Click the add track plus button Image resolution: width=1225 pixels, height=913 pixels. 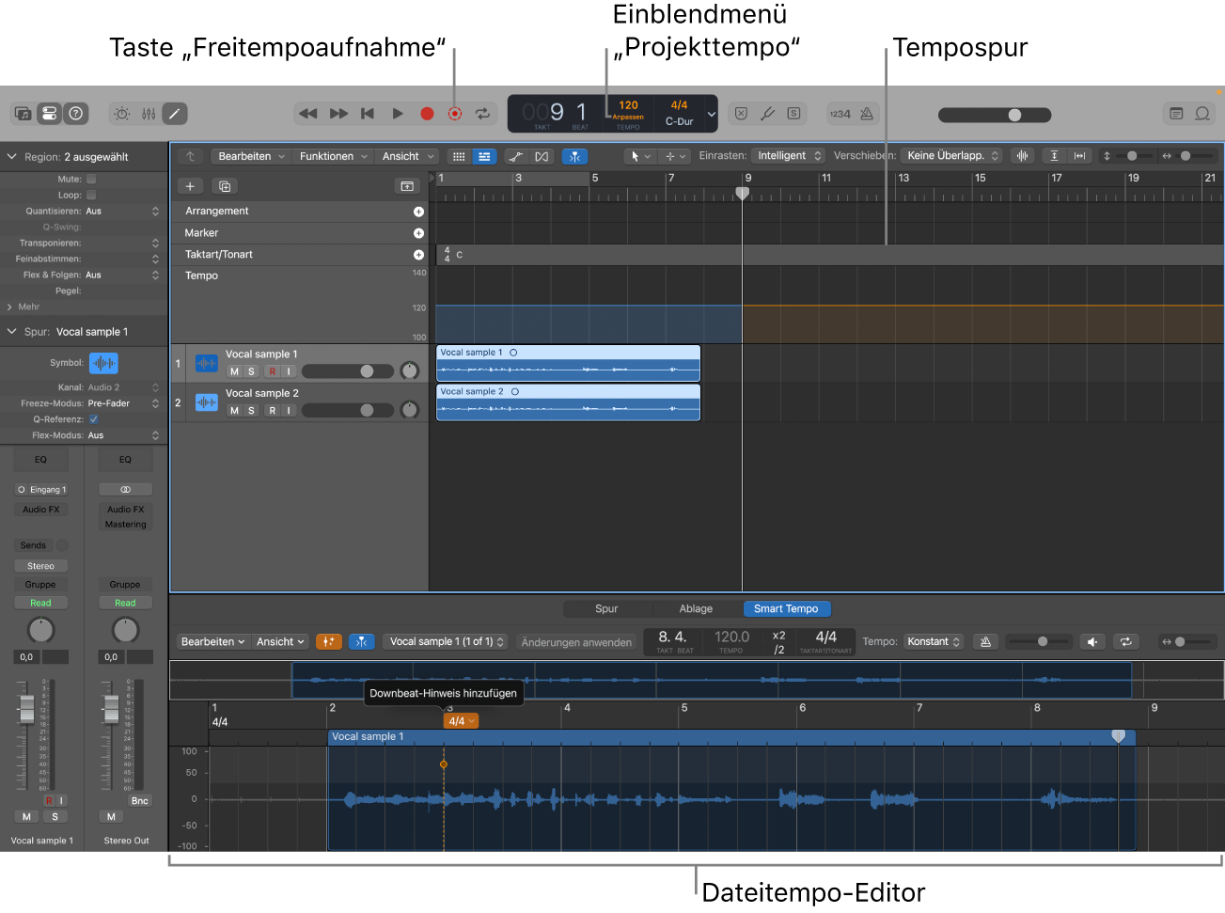click(190, 186)
